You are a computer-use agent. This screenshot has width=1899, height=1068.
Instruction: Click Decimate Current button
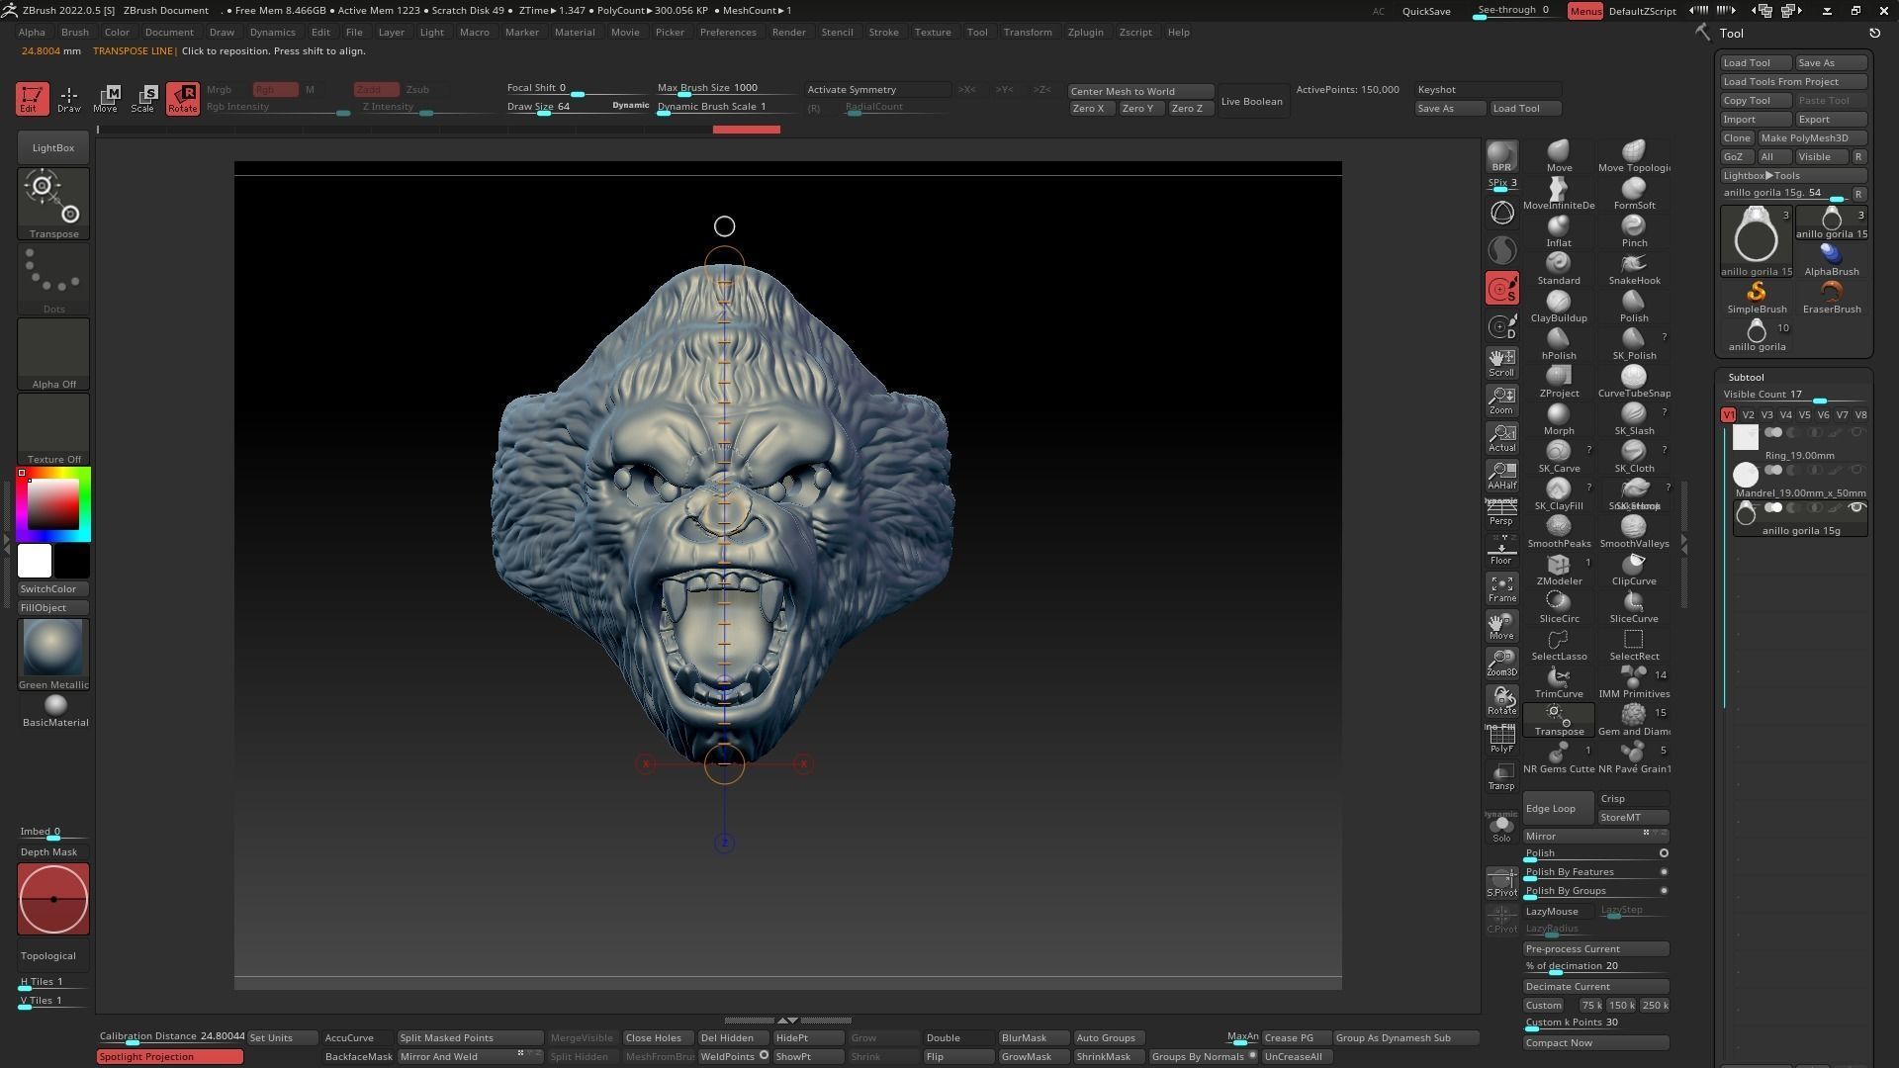click(1596, 986)
